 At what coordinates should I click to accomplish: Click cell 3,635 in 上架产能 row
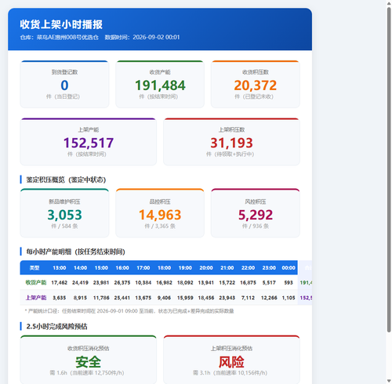click(60, 298)
